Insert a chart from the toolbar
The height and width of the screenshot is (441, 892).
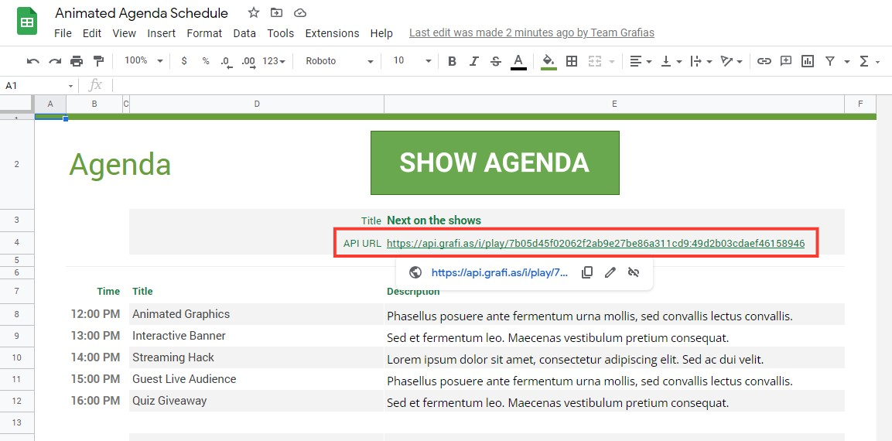coord(808,61)
